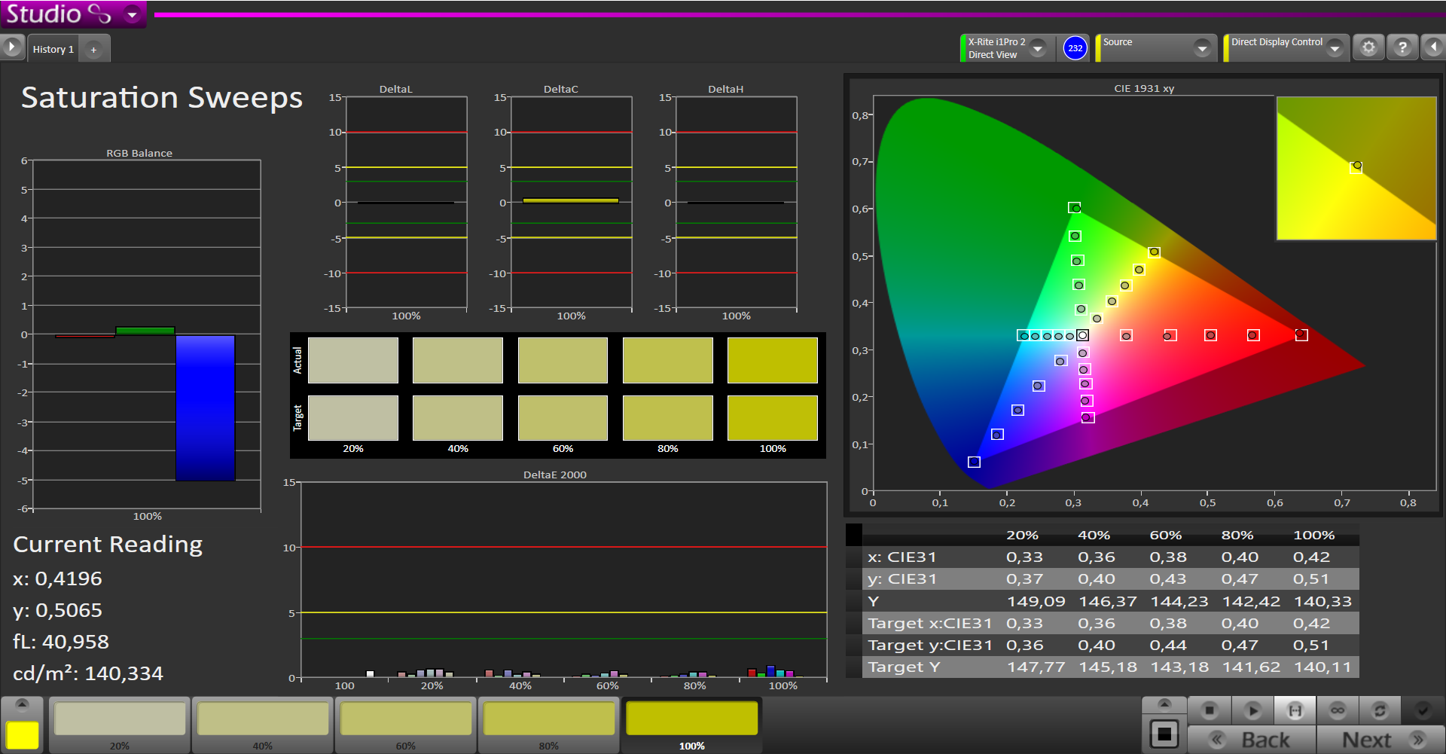
Task: Collapse the right panel with the left-arrow button
Action: [1432, 48]
